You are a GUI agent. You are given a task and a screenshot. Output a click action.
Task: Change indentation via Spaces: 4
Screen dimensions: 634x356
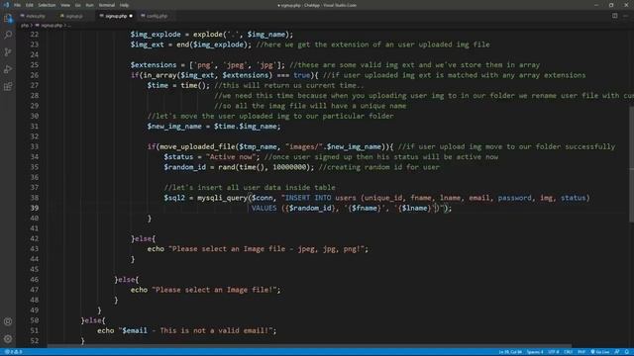[535, 352]
